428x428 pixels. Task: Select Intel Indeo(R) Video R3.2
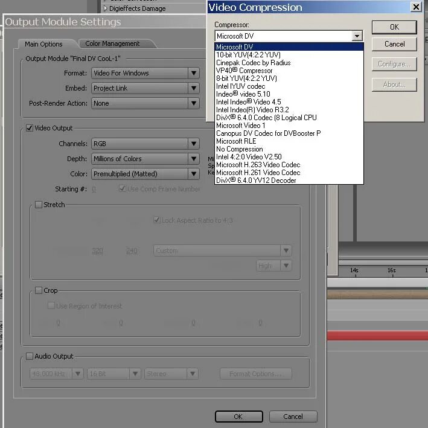click(x=289, y=110)
